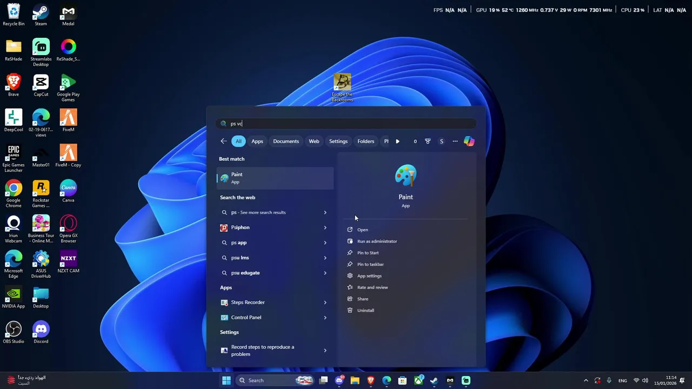Screen dimensions: 692x389
Task: Click the rewards points count '0'
Action: [415, 141]
